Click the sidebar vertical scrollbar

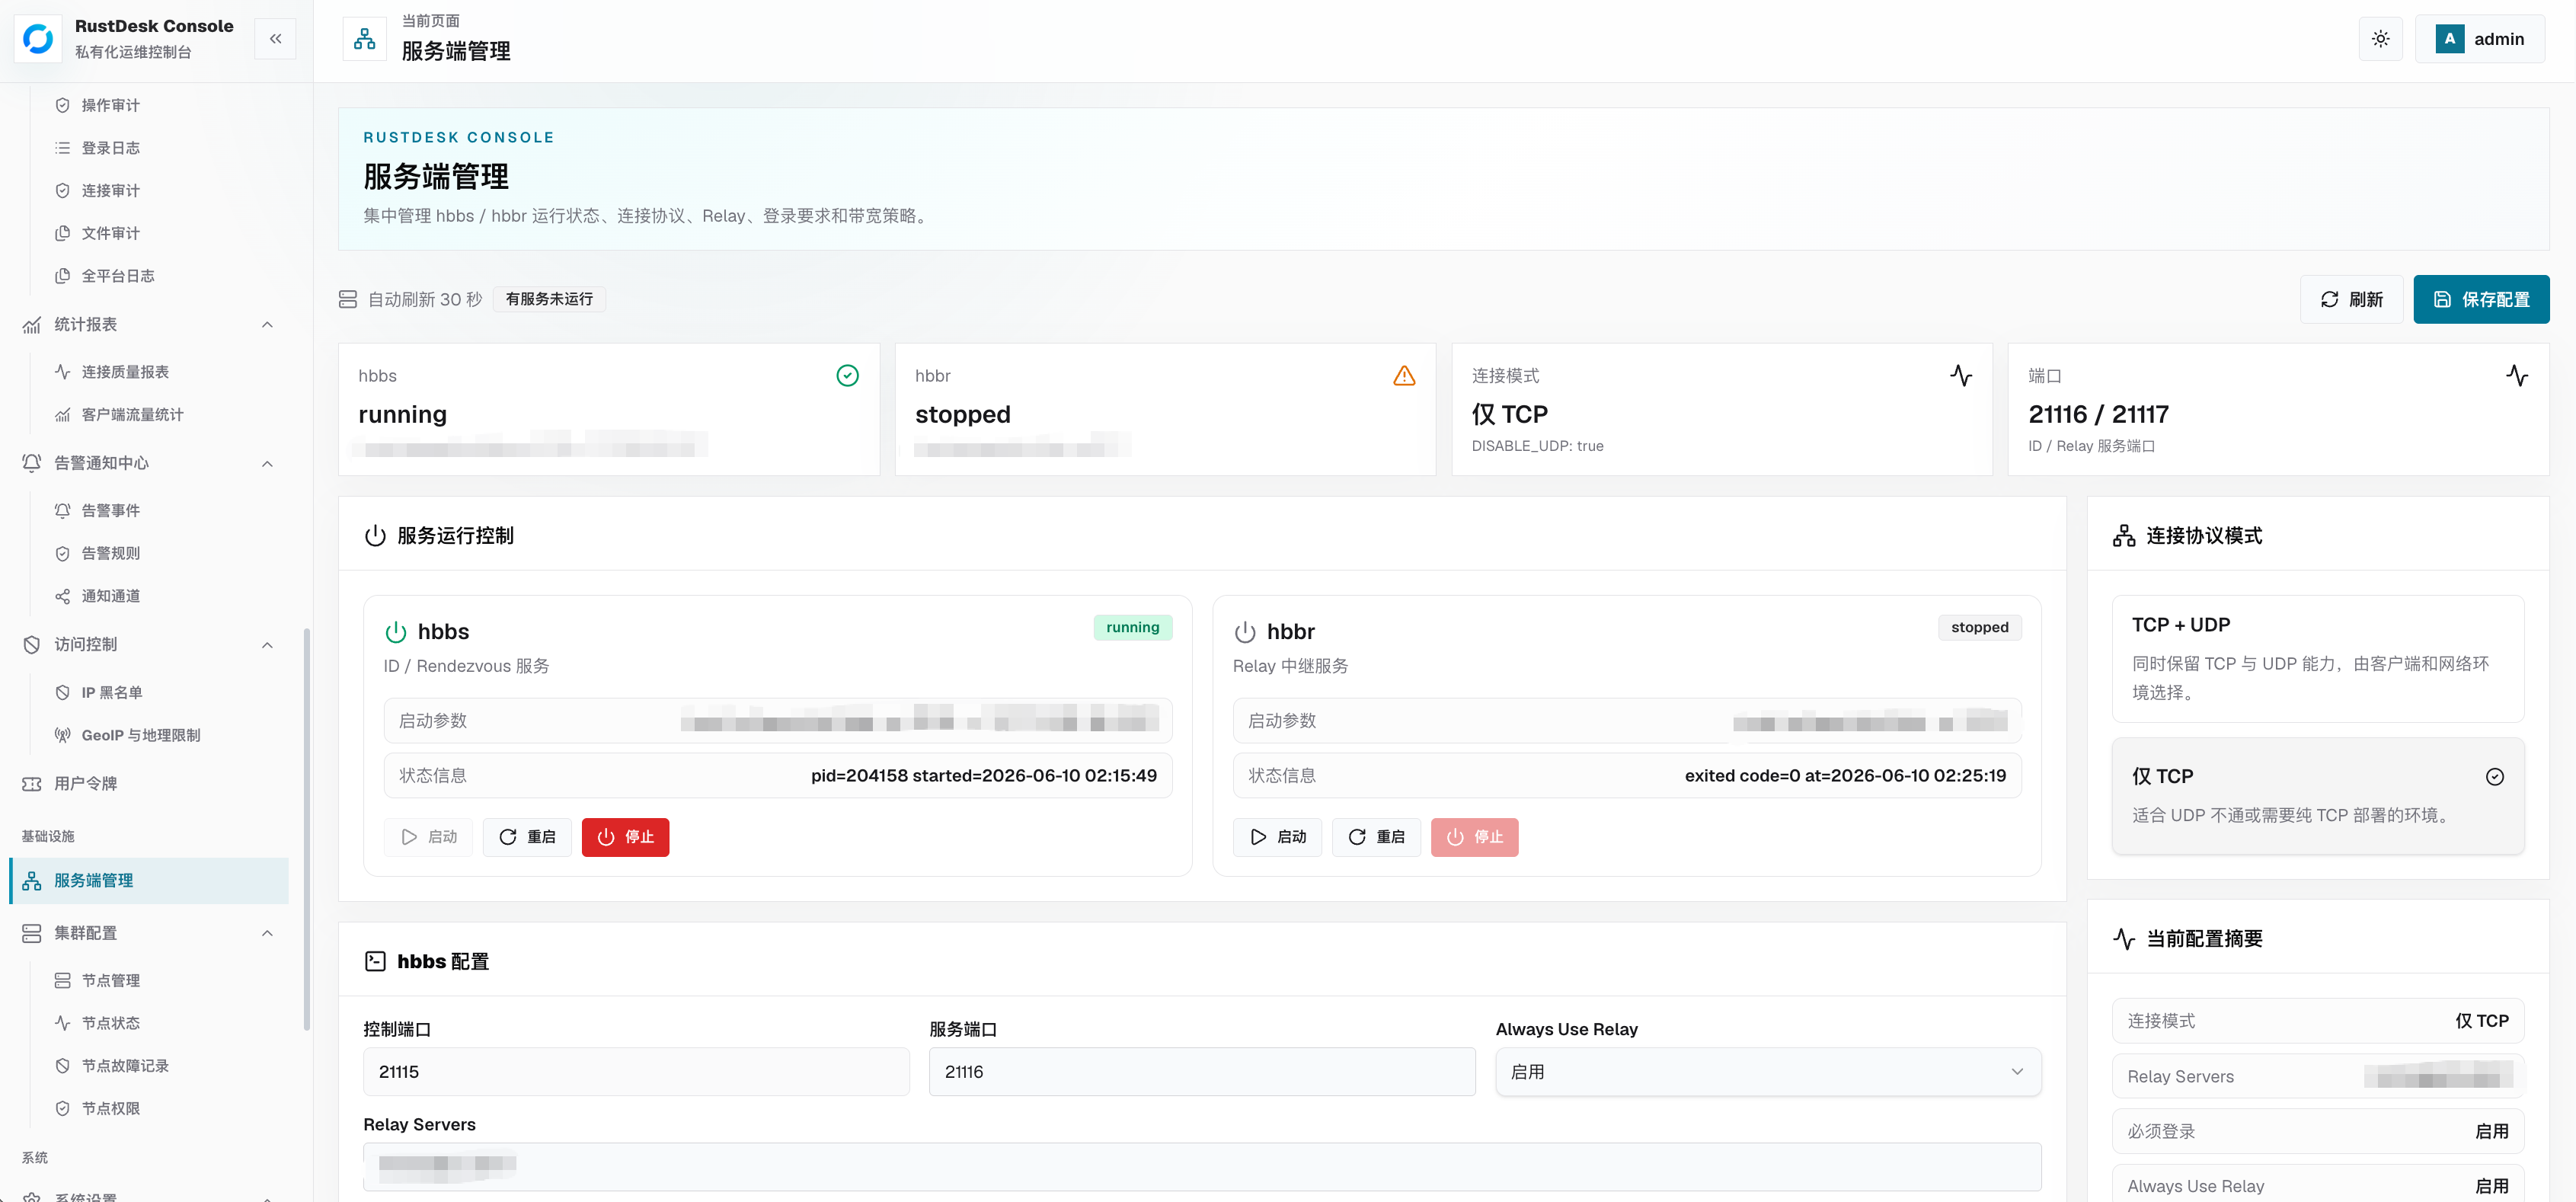(x=307, y=829)
